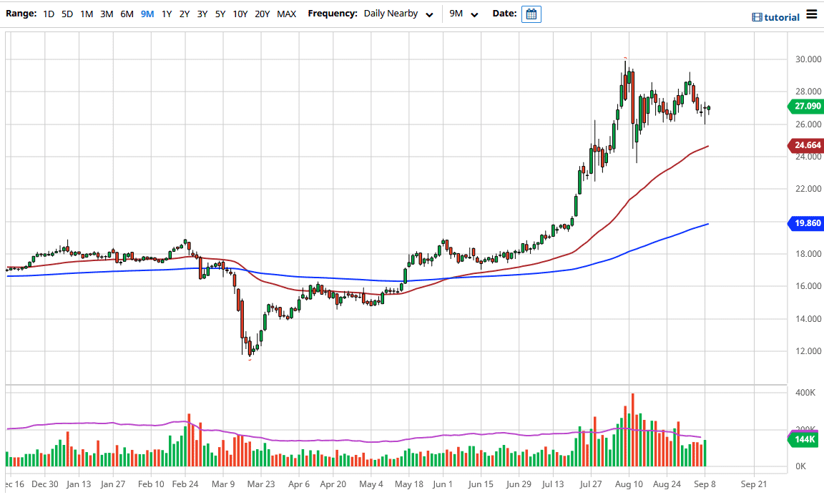Image resolution: width=824 pixels, height=495 pixels.
Task: Click the tallest red volume bar in August
Action: point(632,429)
